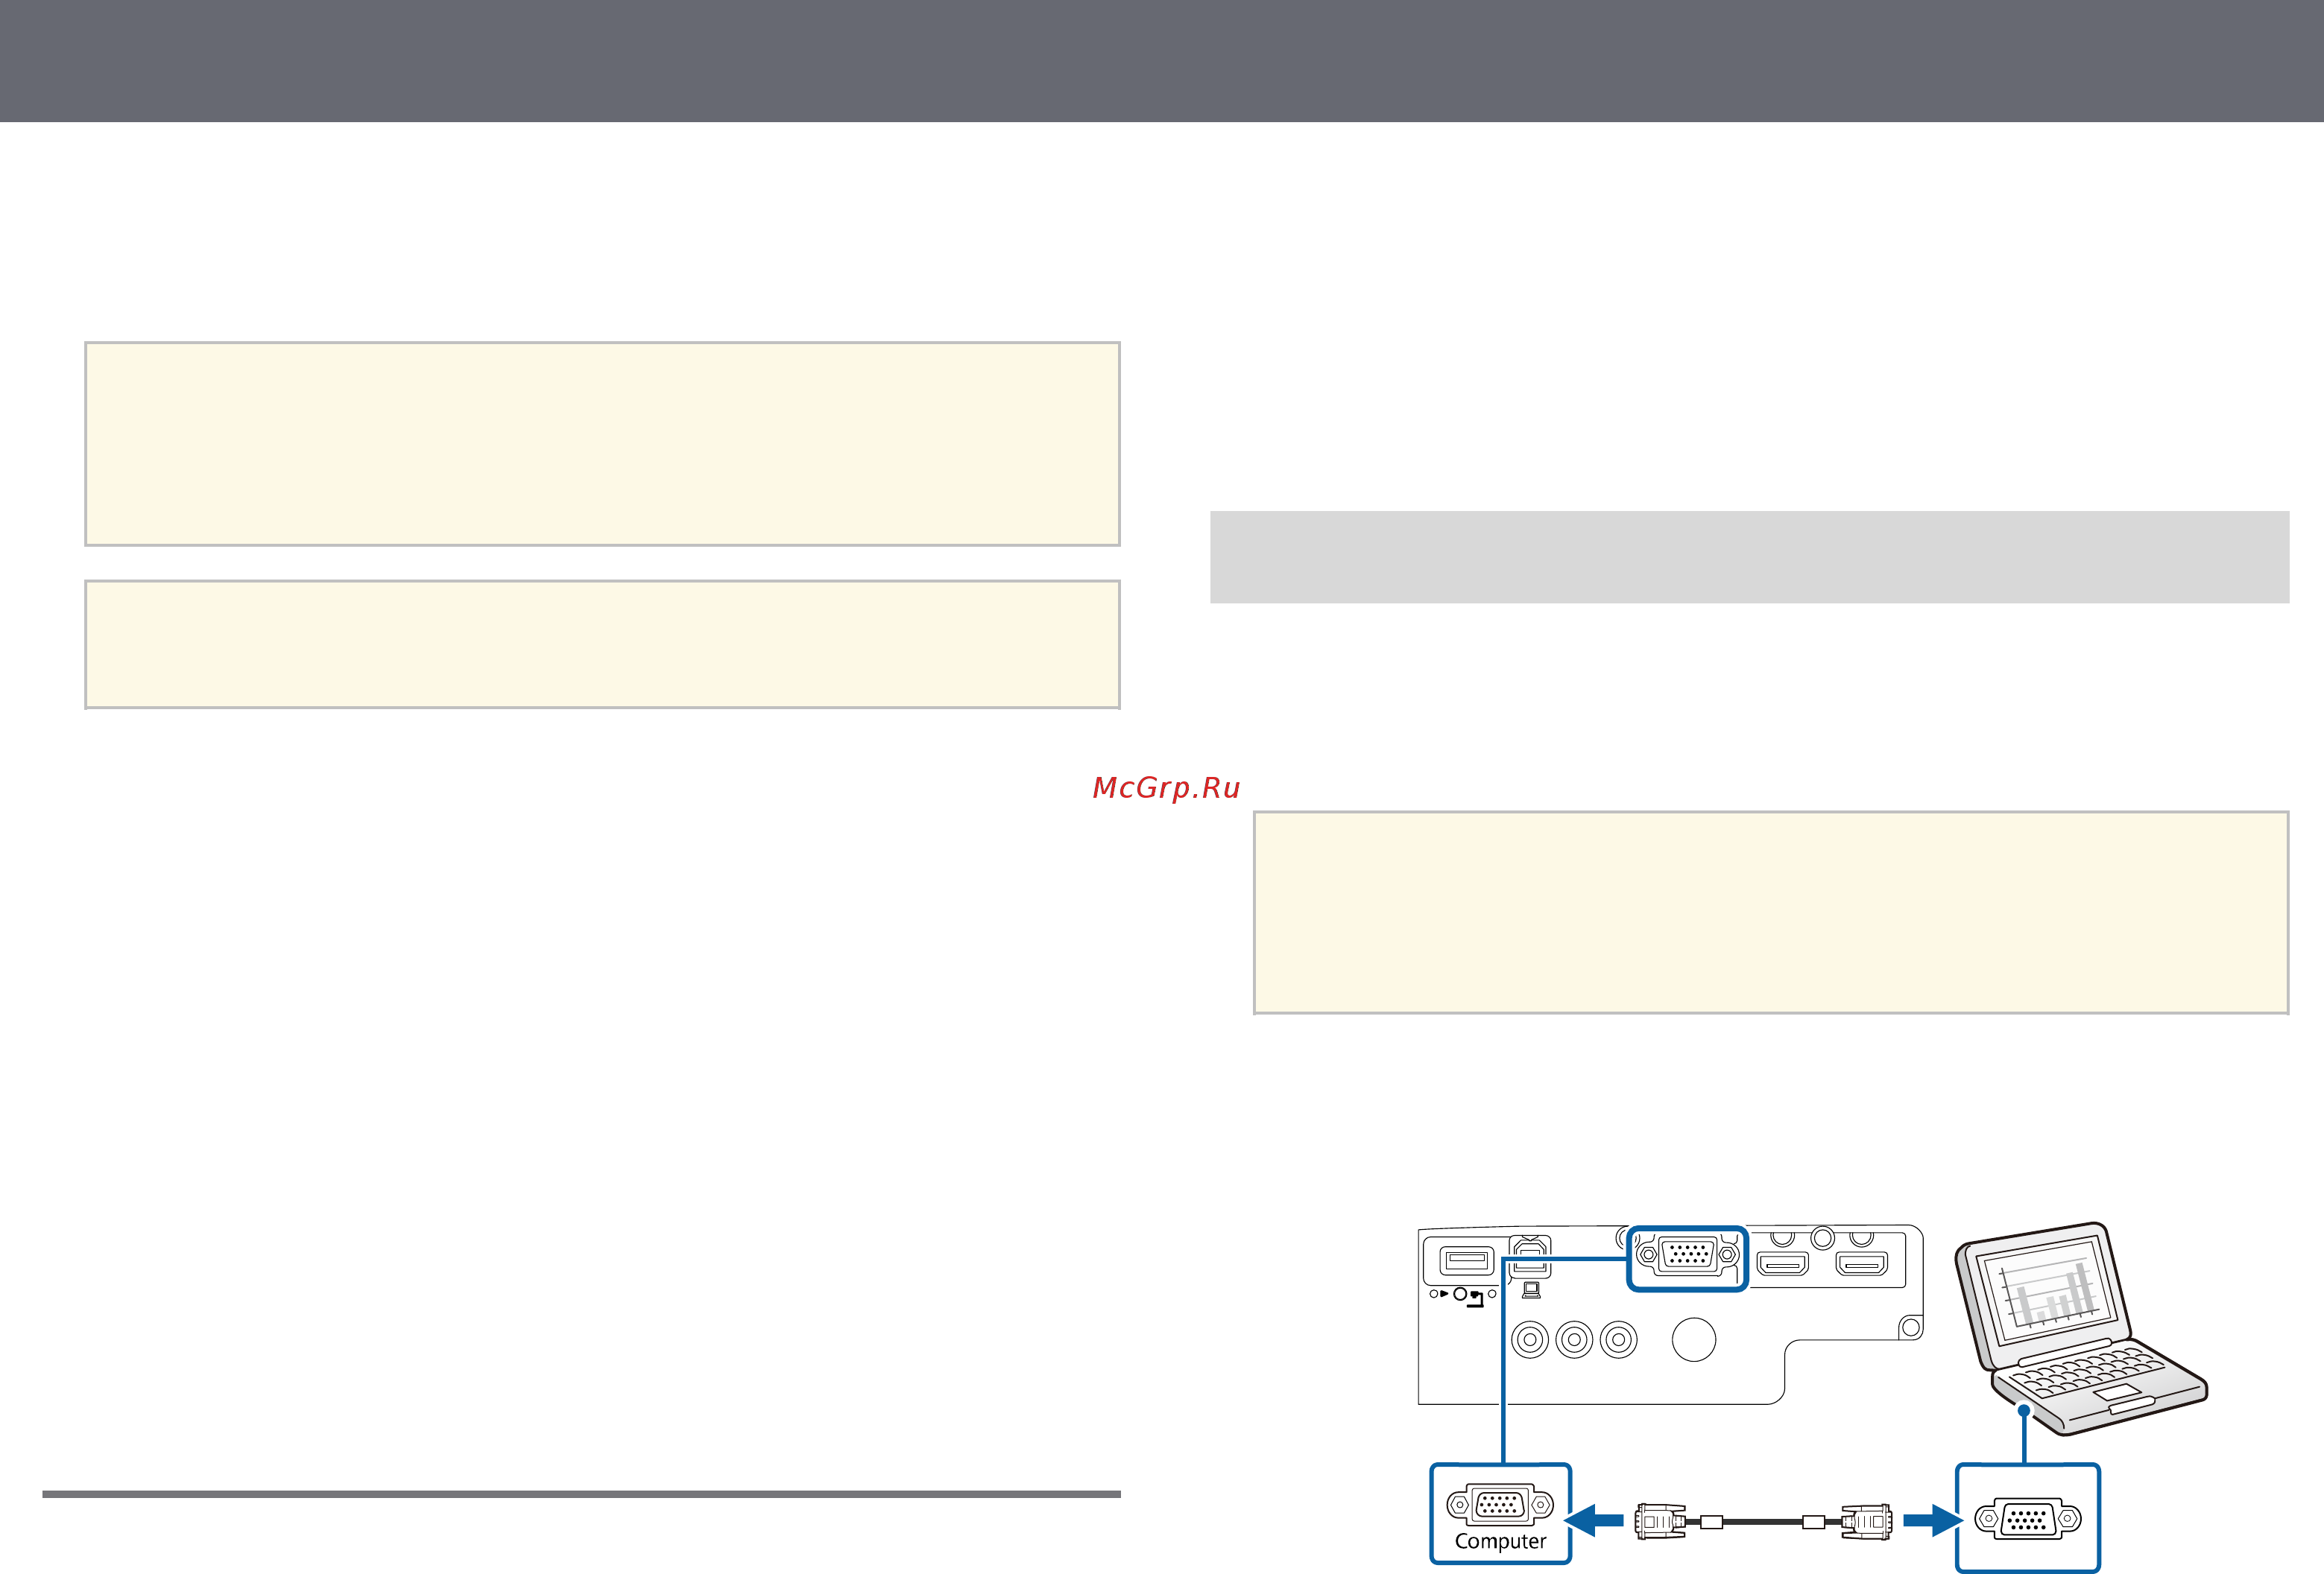This screenshot has width=2324, height=1574.
Task: Click the VGA cable illustration between arrows
Action: tap(1763, 1522)
